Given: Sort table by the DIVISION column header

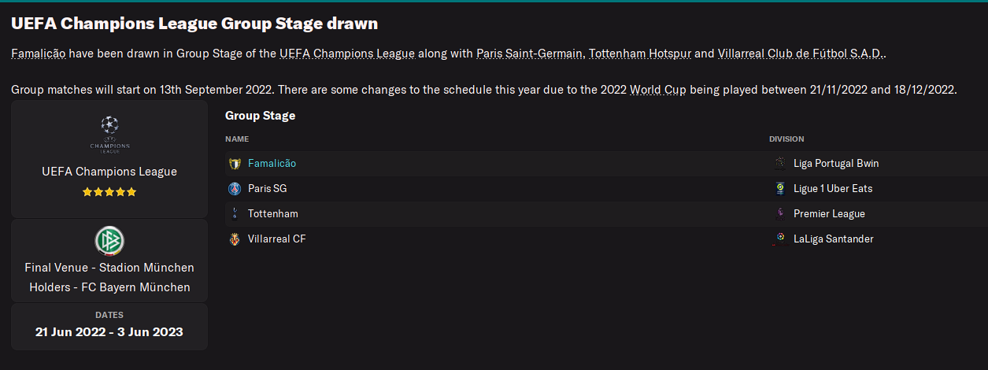Looking at the screenshot, I should pyautogui.click(x=786, y=139).
